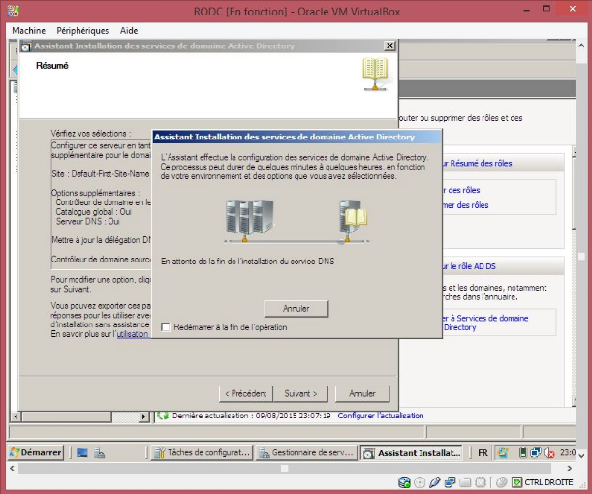Screen dimensions: 592x494
Task: Switch to 'Tâches de configuration' taskbar item
Action: (203, 452)
